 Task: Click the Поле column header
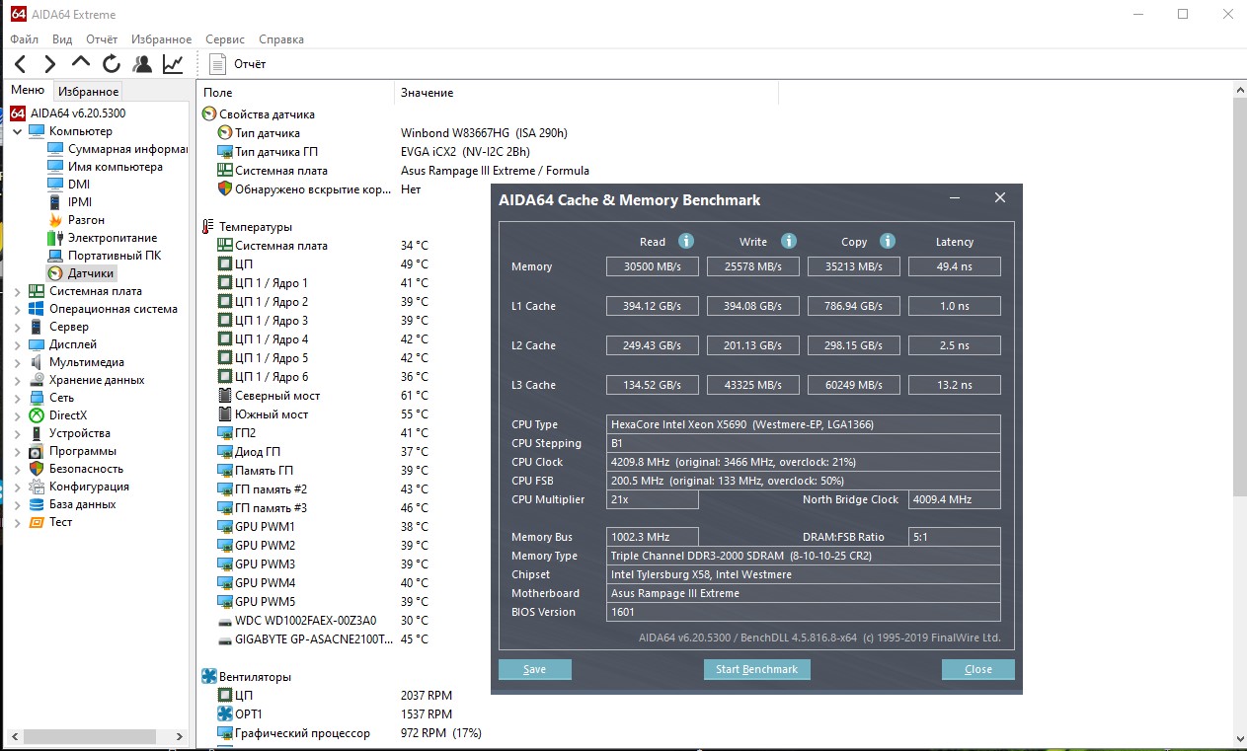pyautogui.click(x=296, y=92)
